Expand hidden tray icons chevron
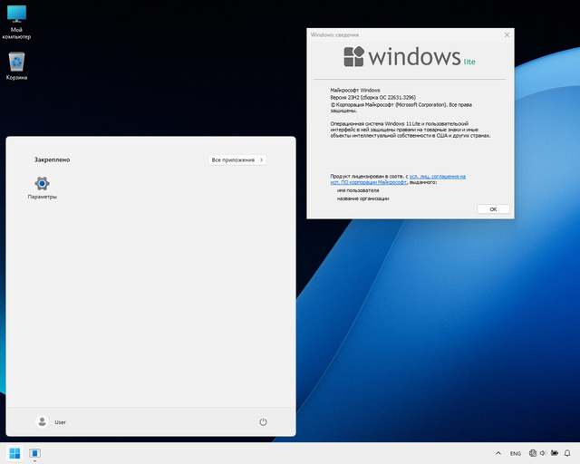Image resolution: width=580 pixels, height=464 pixels. [x=498, y=453]
